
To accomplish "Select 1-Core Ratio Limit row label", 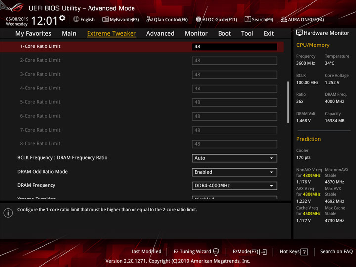I will 40,46.
